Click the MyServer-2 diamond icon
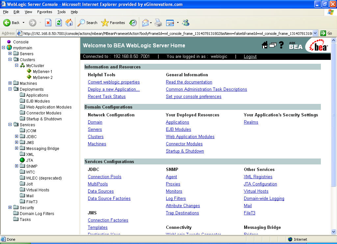Viewport: 337px width, 244px height. 29,77
